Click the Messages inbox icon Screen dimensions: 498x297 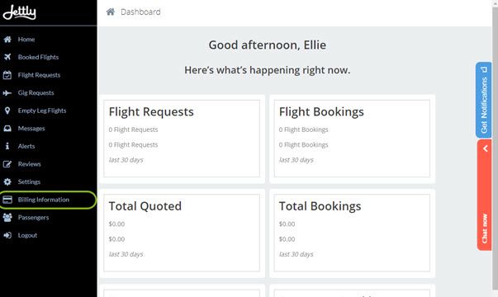coord(7,129)
